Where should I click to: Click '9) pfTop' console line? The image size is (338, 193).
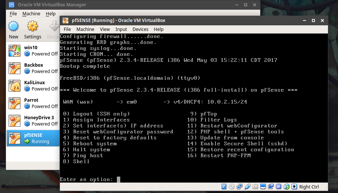pyautogui.click(x=204, y=114)
